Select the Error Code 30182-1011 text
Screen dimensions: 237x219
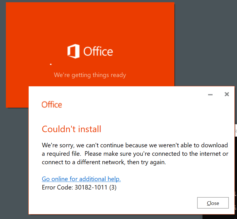[79, 187]
